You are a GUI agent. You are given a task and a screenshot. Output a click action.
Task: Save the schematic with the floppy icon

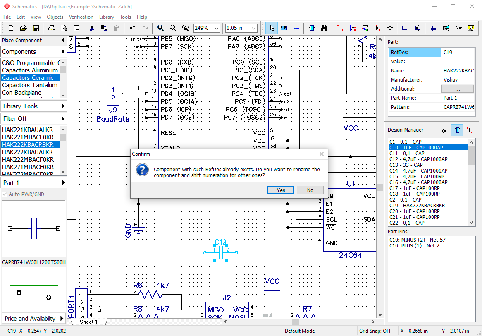coord(36,28)
